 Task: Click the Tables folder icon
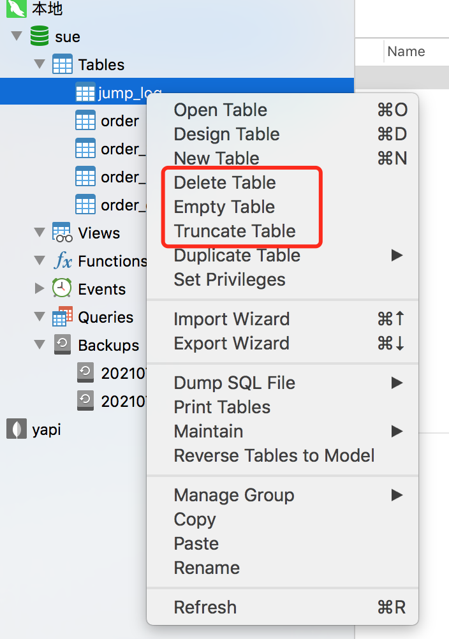pos(62,64)
